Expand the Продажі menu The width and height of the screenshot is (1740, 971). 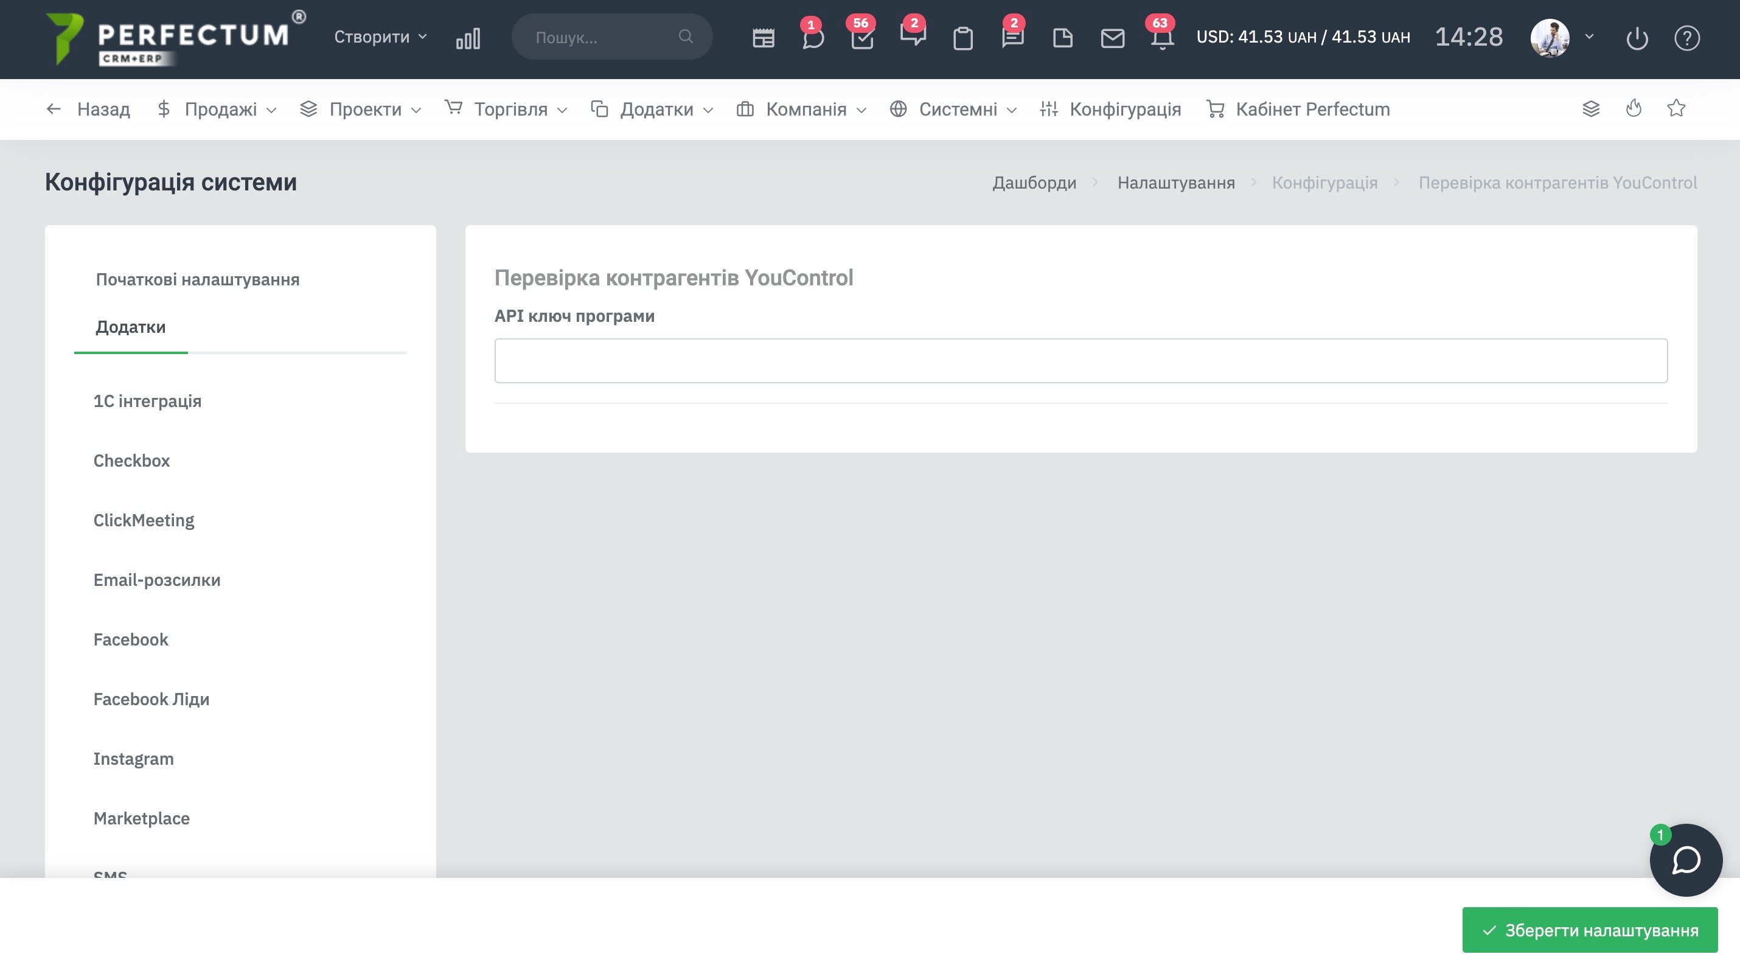point(217,110)
